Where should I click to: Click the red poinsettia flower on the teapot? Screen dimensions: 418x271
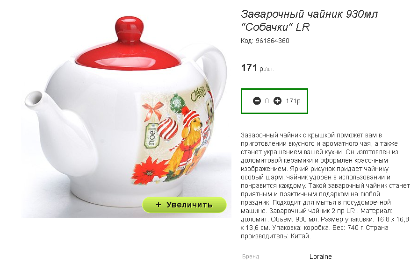pos(148,171)
